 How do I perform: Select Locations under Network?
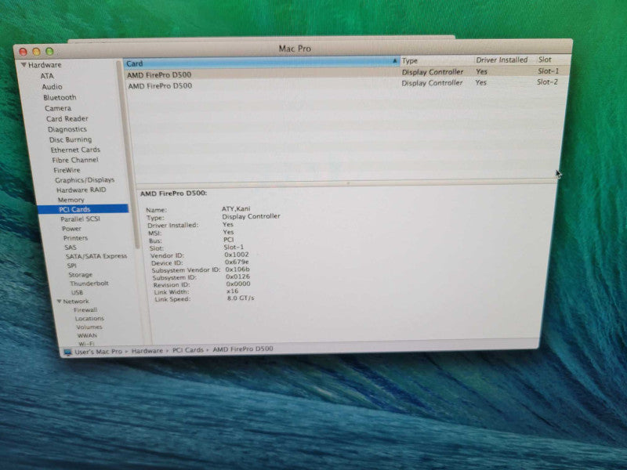[x=89, y=318]
